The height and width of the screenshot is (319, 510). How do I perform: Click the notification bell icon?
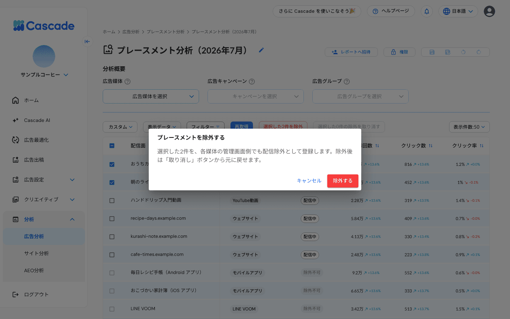(427, 11)
